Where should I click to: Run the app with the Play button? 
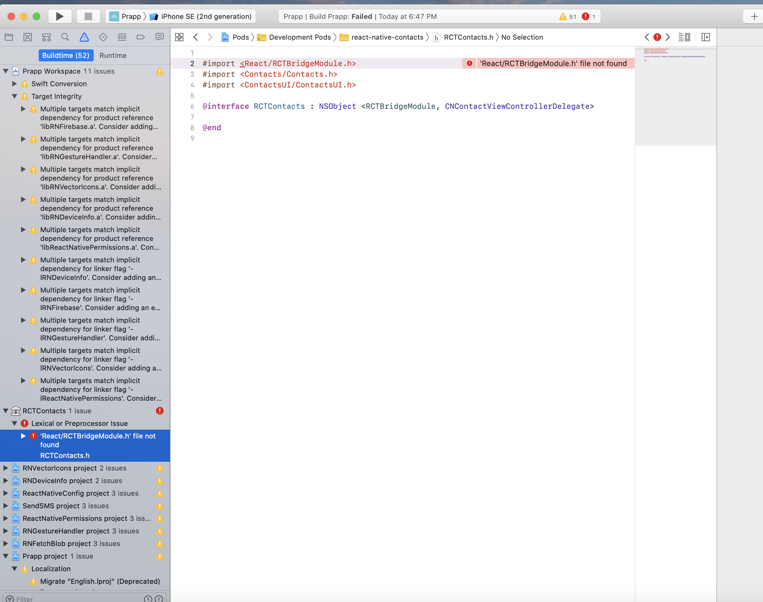[x=60, y=16]
